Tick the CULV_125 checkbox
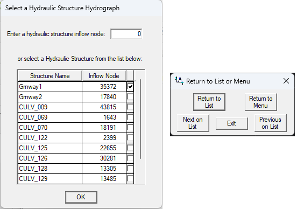The height and width of the screenshot is (209, 297). coord(130,148)
